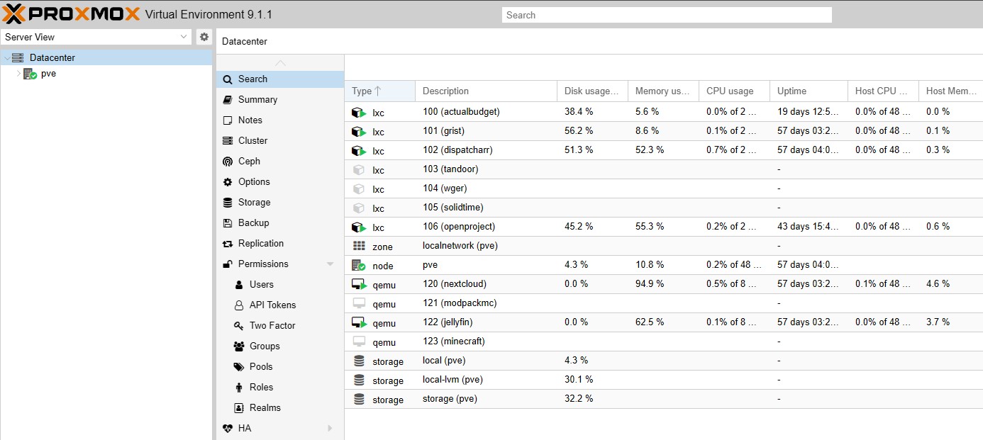Click the lxc icon for 100 (actualbudget)
This screenshot has width=983, height=440.
point(359,112)
